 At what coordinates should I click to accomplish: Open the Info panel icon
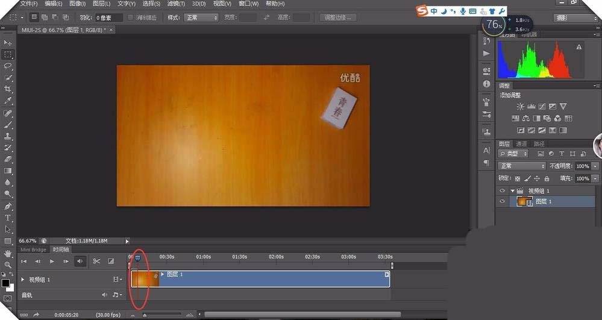pyautogui.click(x=486, y=83)
